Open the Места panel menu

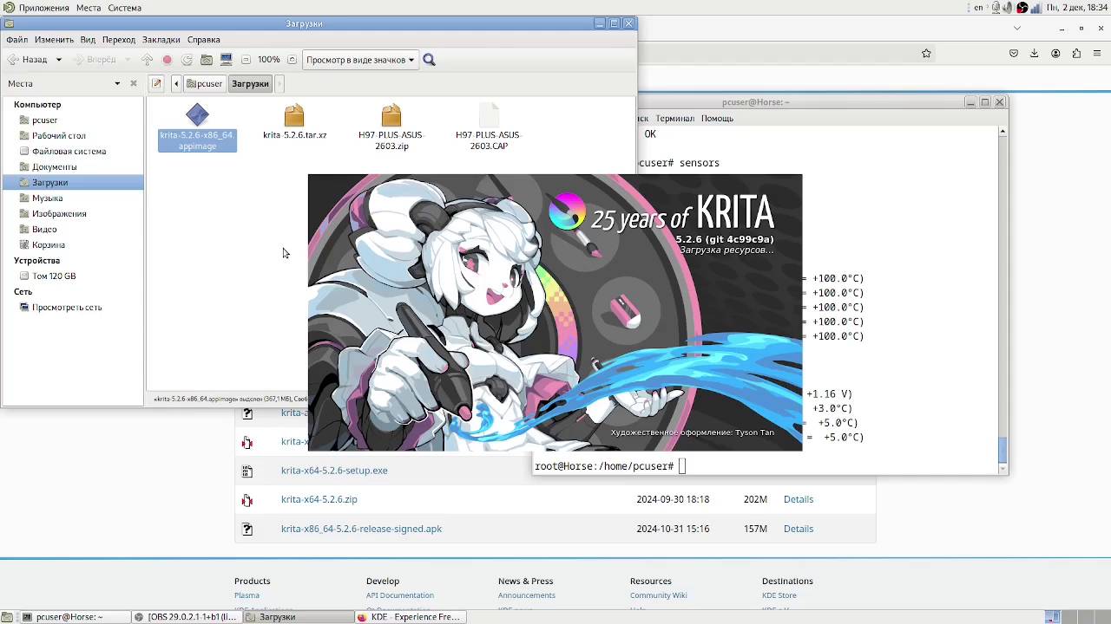(x=89, y=8)
